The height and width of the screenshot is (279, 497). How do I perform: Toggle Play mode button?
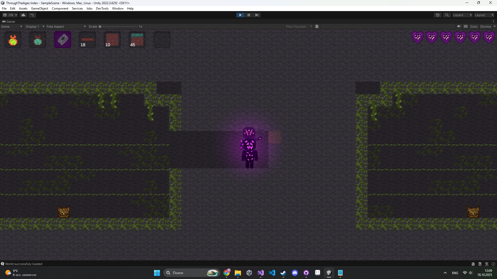(240, 15)
